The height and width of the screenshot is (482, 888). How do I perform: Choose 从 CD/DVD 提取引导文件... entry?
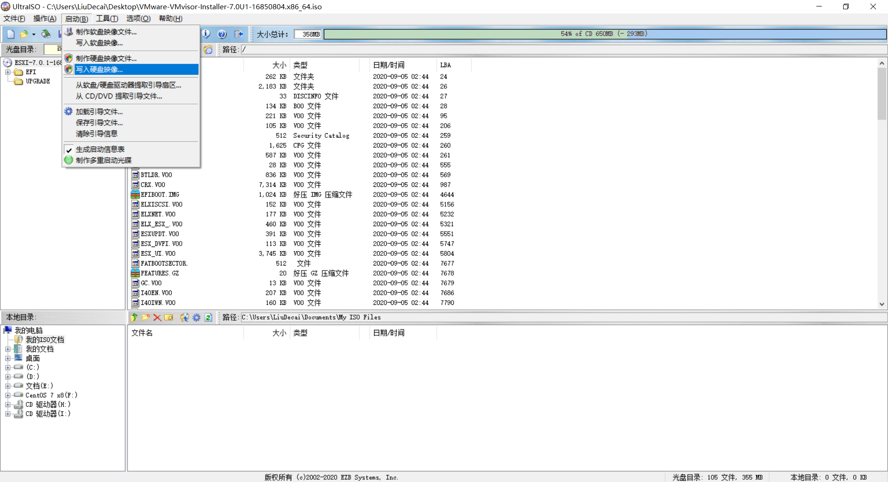click(x=131, y=96)
